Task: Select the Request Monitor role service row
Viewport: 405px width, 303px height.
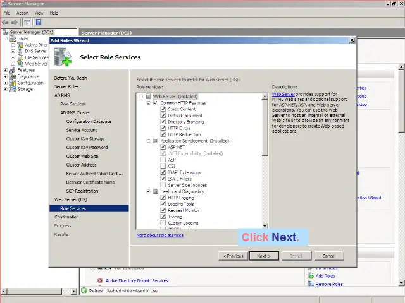Action: (x=184, y=210)
